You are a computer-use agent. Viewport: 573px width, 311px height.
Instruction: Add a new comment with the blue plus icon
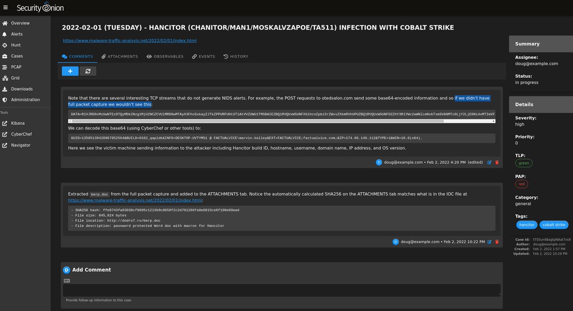(70, 71)
